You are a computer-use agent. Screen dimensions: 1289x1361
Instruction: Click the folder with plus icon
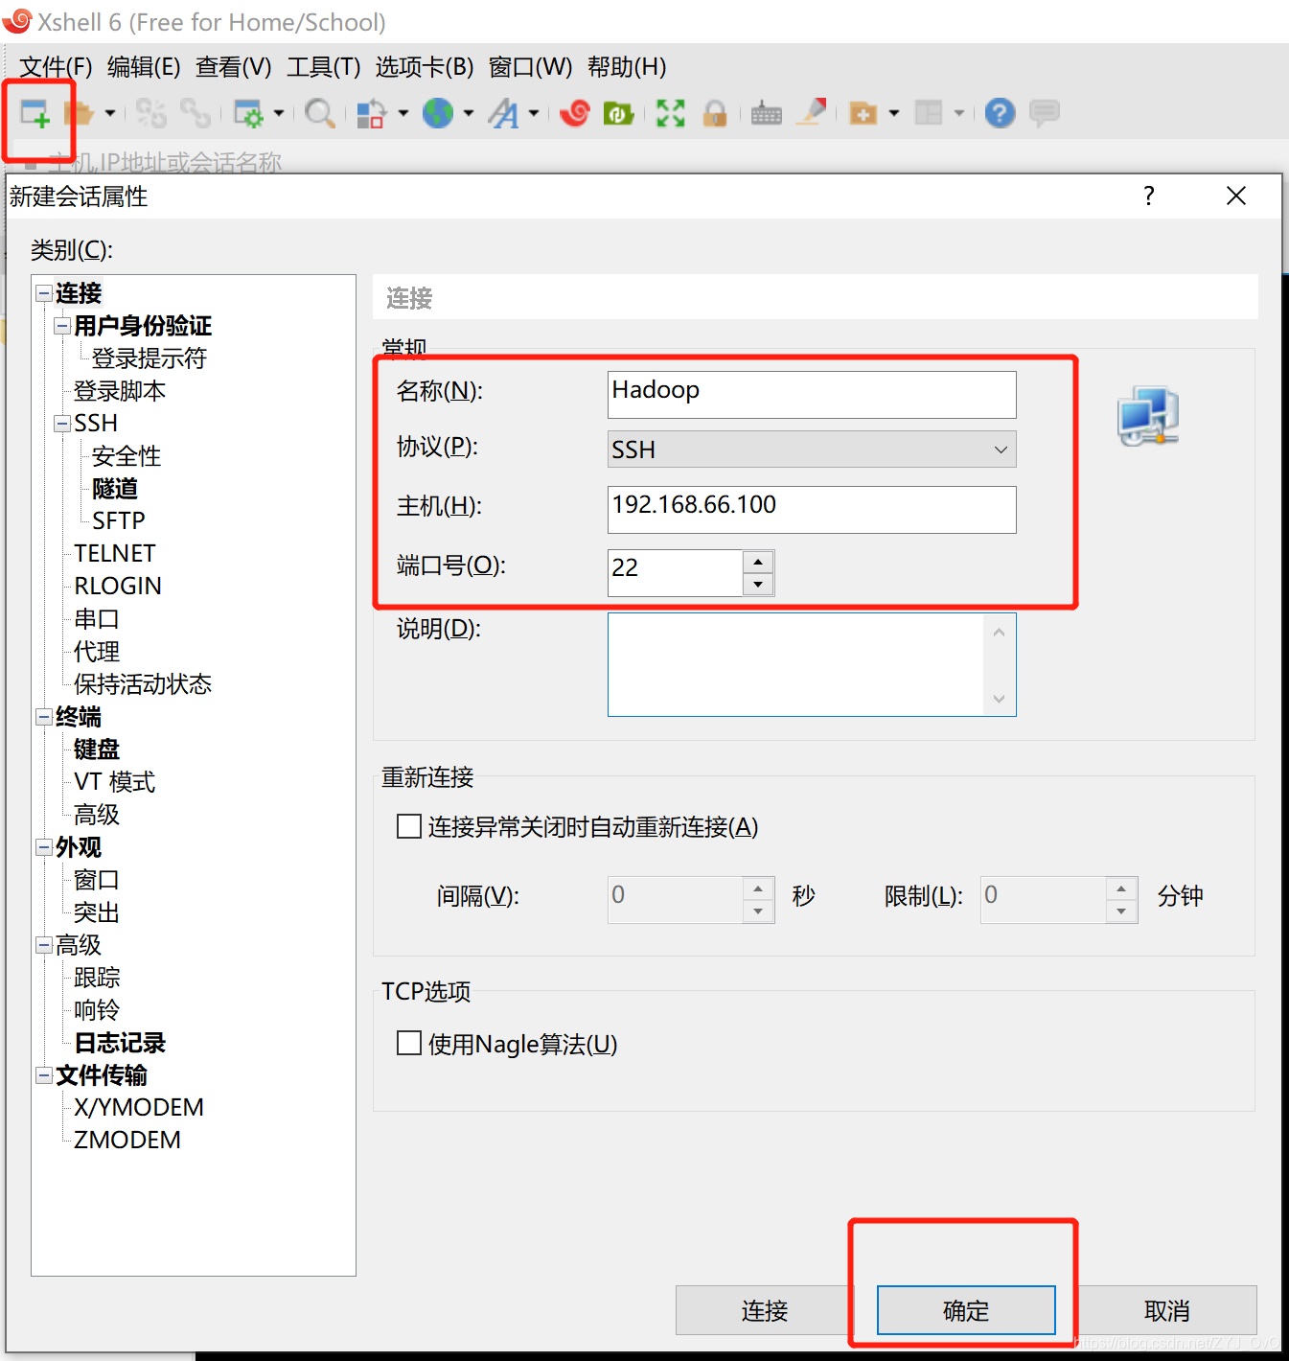coord(863,113)
